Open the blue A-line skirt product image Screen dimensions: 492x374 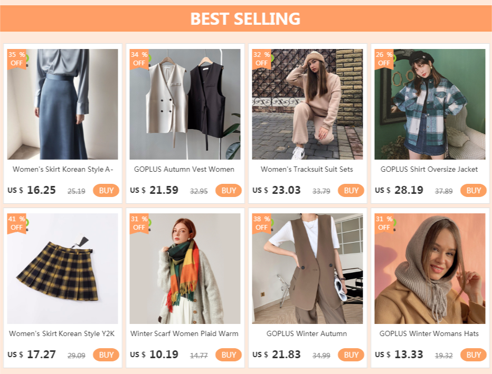[63, 104]
